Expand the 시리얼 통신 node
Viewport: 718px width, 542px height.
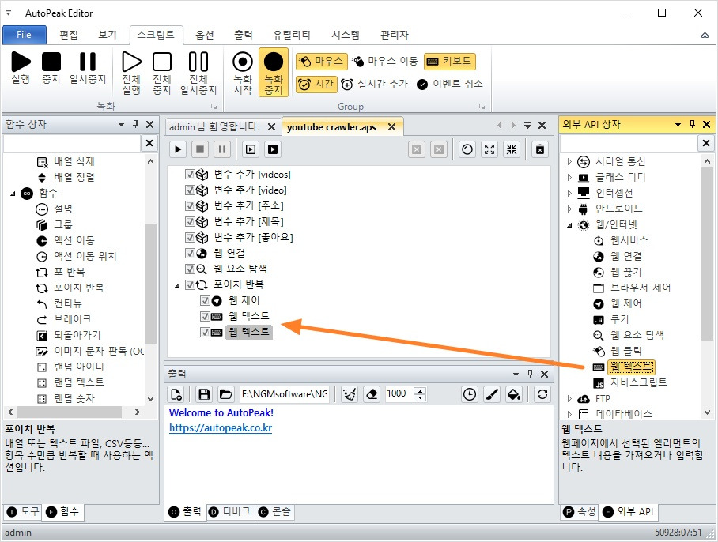click(x=569, y=161)
